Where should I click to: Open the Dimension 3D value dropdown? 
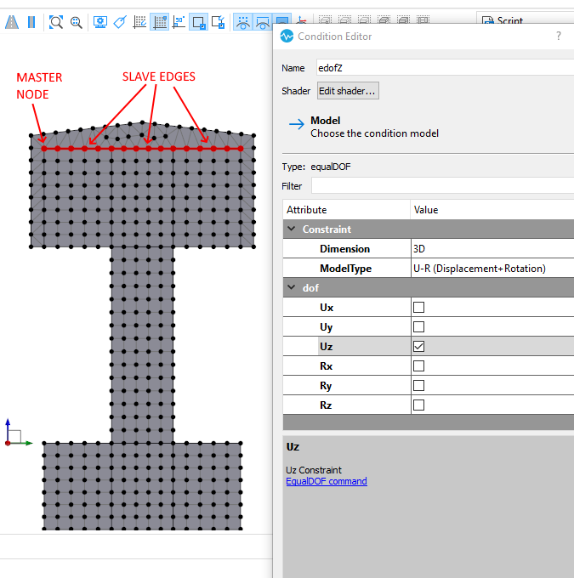[x=492, y=249]
